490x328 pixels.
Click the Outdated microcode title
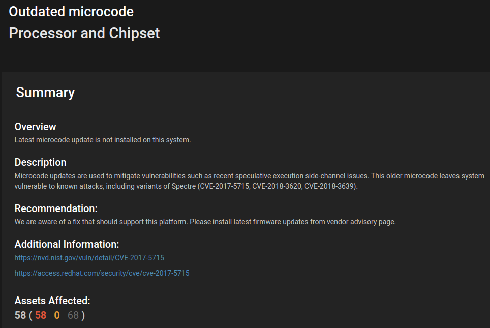click(71, 12)
